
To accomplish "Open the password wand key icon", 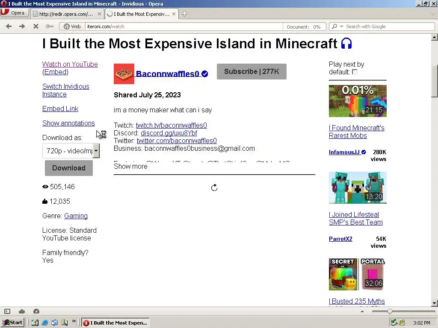I will point(50,26).
